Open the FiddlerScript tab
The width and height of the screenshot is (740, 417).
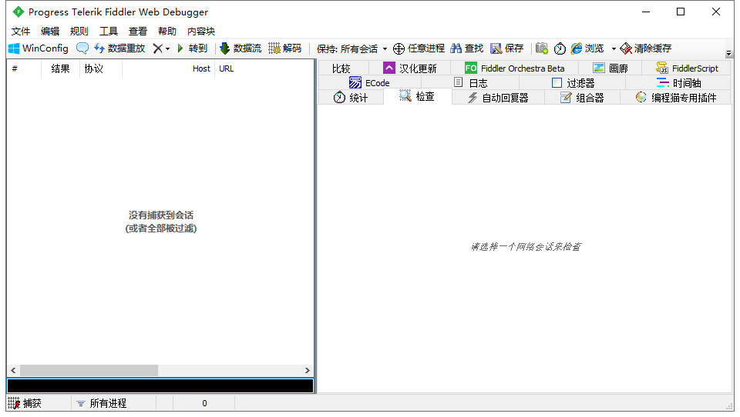687,68
